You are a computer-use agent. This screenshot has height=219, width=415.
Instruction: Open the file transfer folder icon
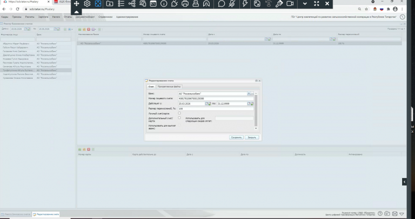click(x=110, y=4)
